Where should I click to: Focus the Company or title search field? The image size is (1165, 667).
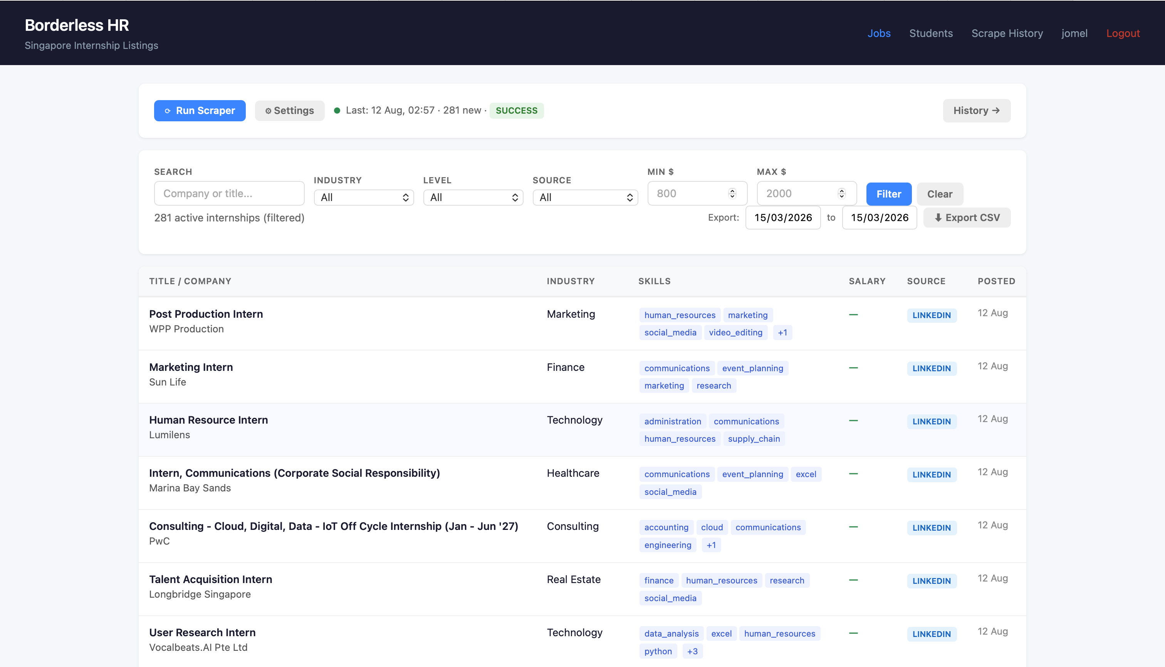(229, 193)
